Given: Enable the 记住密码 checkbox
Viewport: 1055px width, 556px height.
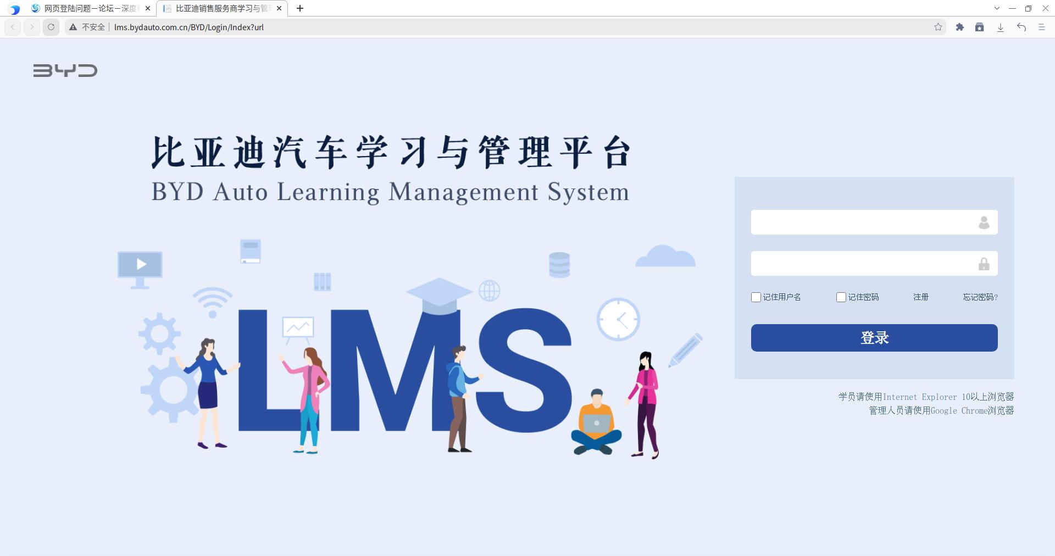Looking at the screenshot, I should [841, 297].
